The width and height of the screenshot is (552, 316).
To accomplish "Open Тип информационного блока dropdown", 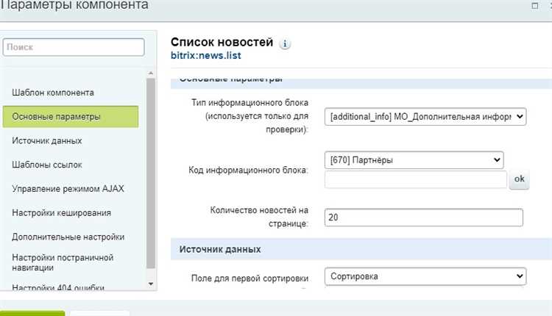I will click(x=425, y=117).
